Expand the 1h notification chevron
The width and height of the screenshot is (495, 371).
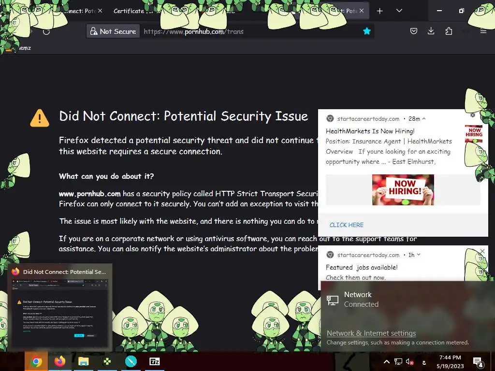click(419, 255)
